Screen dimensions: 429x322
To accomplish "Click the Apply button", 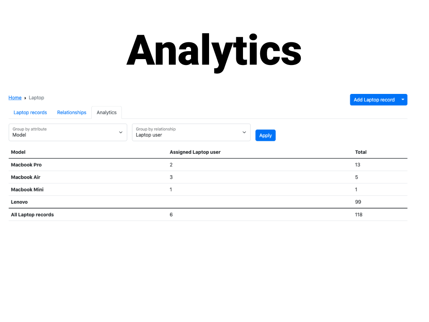I will (x=265, y=135).
